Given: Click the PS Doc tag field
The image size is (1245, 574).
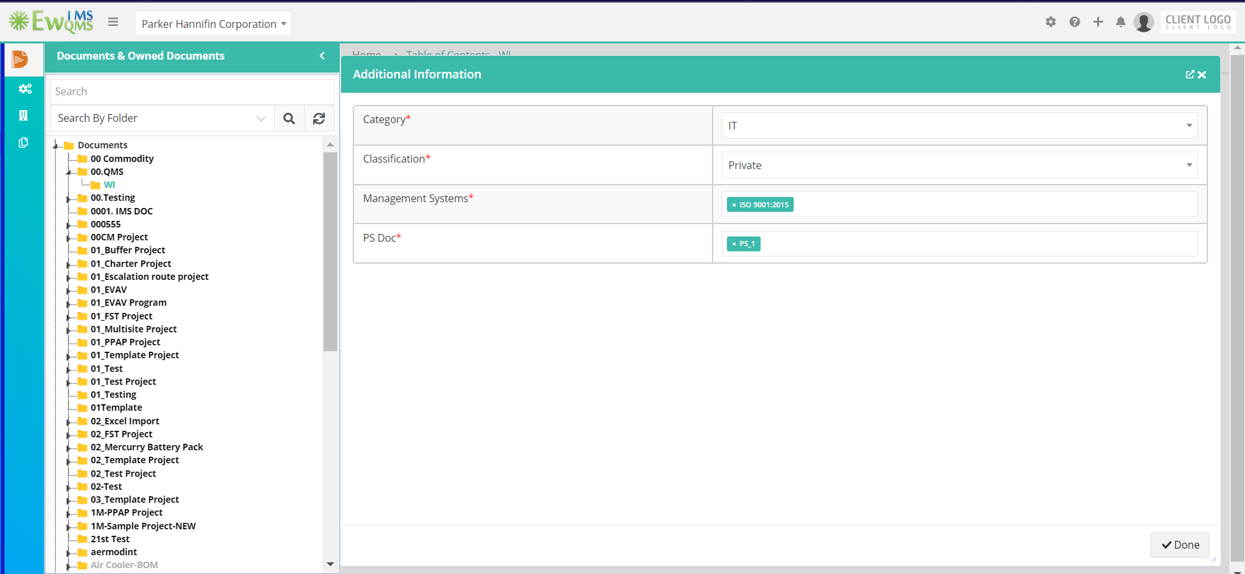Looking at the screenshot, I should tap(959, 244).
